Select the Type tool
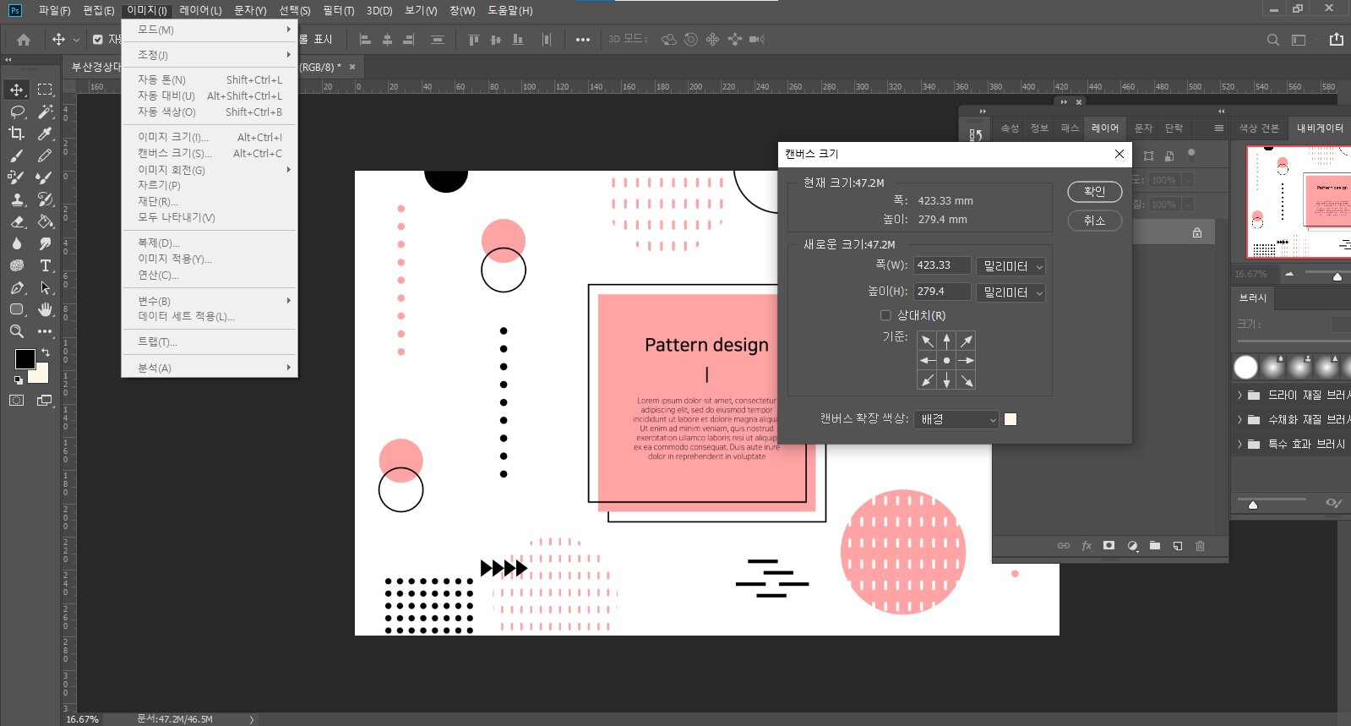 46,265
